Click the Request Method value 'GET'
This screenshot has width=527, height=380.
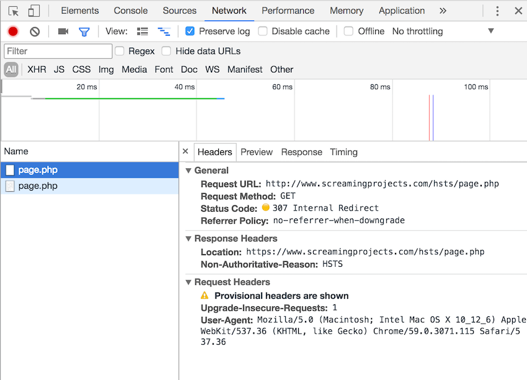[288, 196]
